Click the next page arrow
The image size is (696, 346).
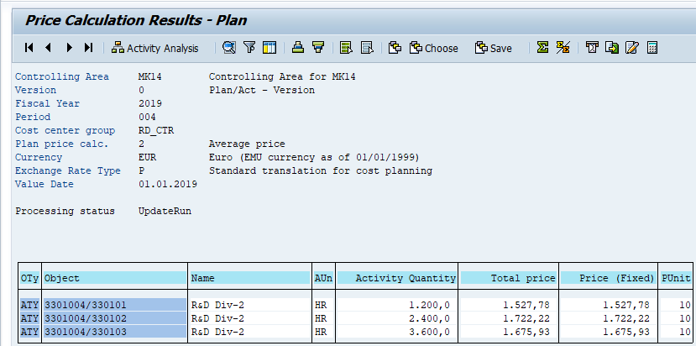tap(69, 48)
